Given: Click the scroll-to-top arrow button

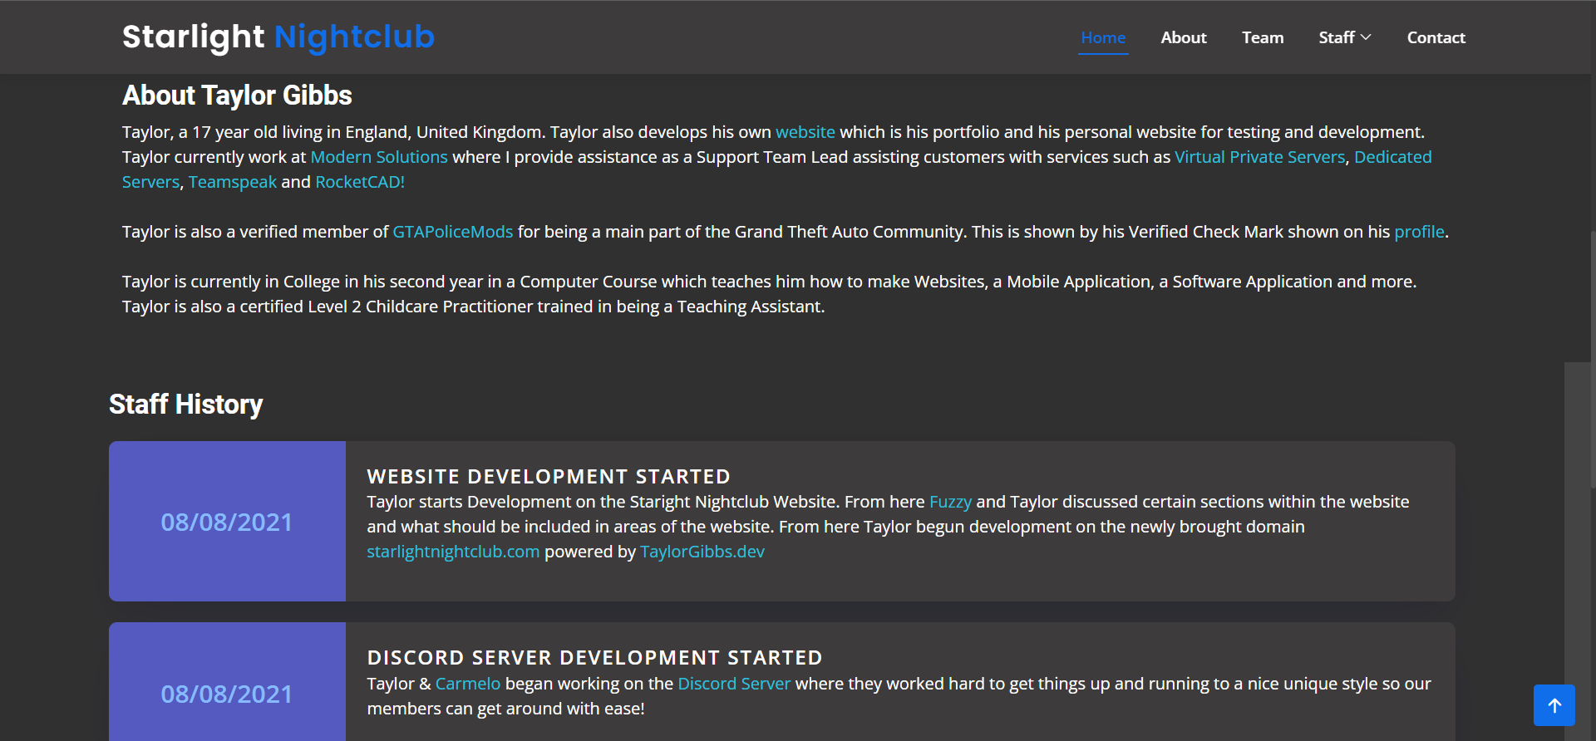Looking at the screenshot, I should pos(1554,705).
